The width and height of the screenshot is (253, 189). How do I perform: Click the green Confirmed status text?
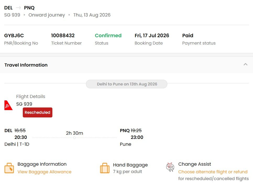pyautogui.click(x=108, y=36)
